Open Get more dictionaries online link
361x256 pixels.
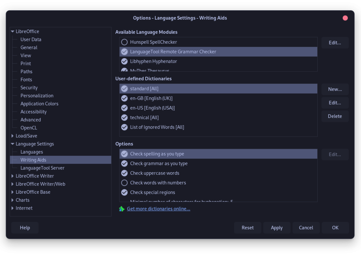tap(158, 209)
